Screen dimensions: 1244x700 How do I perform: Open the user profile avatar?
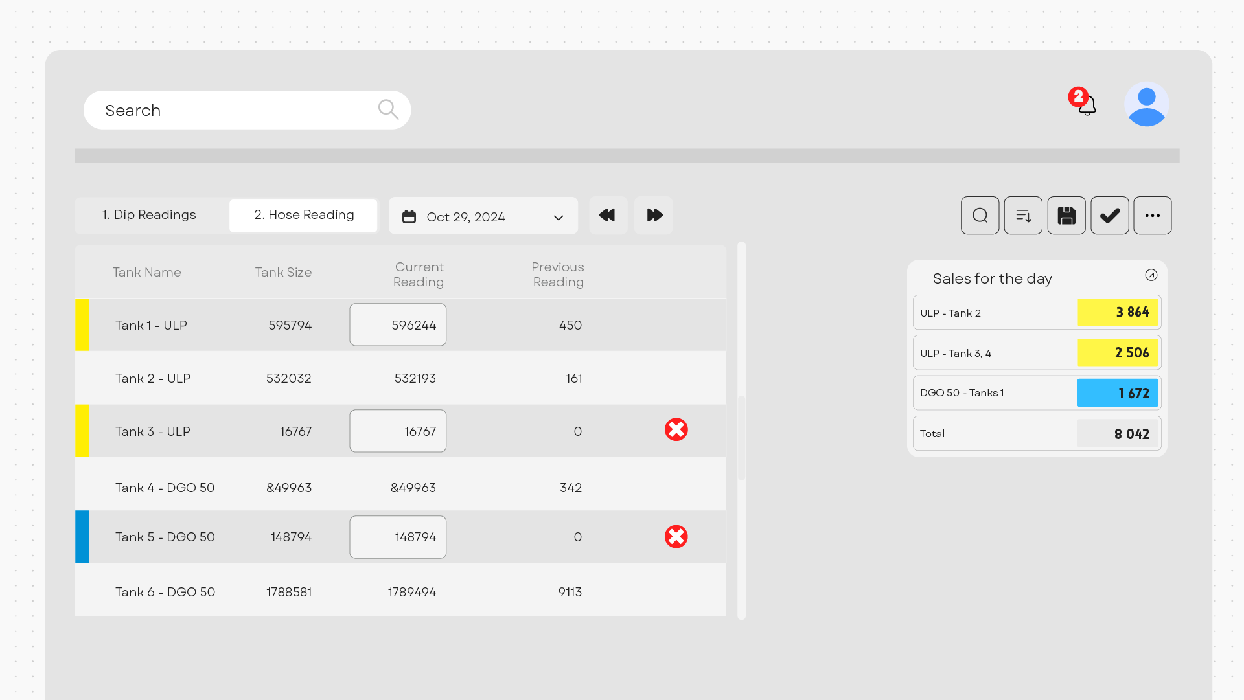(x=1146, y=104)
